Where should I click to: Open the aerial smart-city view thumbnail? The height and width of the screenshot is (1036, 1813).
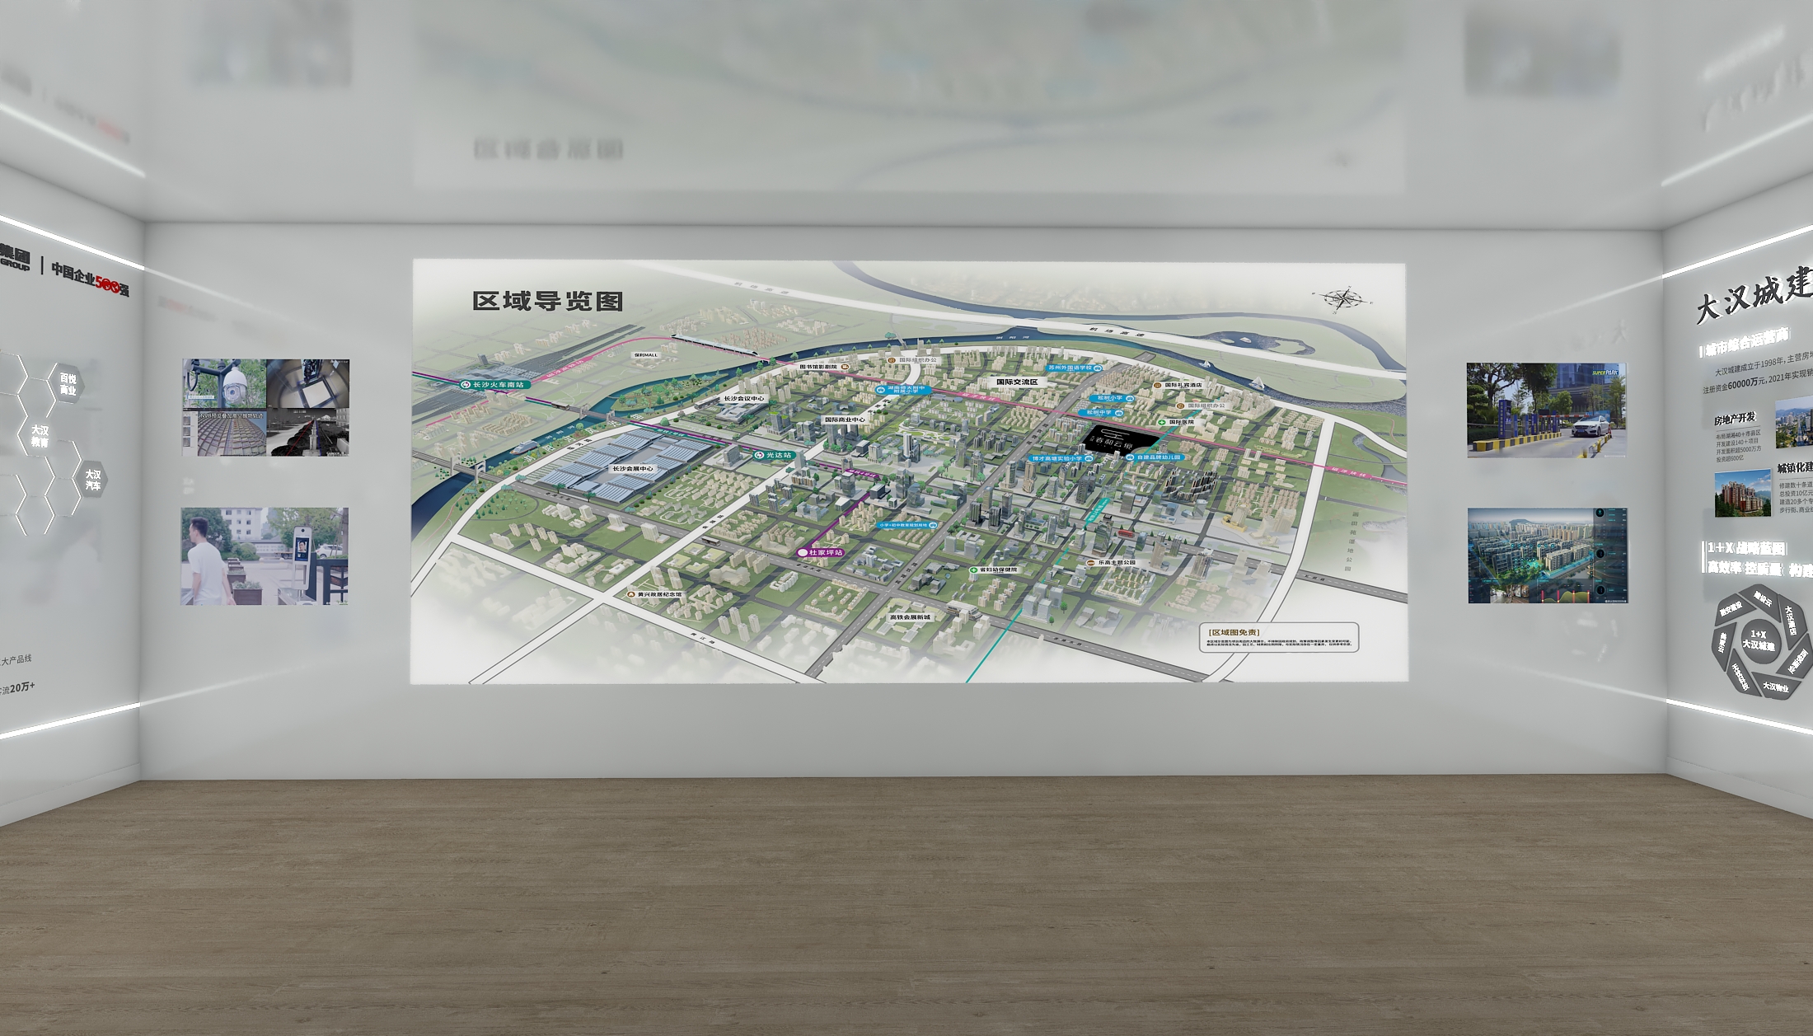tap(1547, 556)
